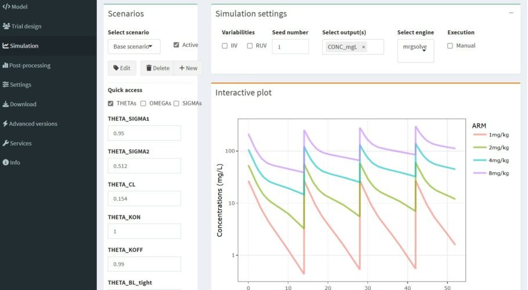528x290 pixels.
Task: Enable the RUV variability checkbox
Action: [x=250, y=46]
